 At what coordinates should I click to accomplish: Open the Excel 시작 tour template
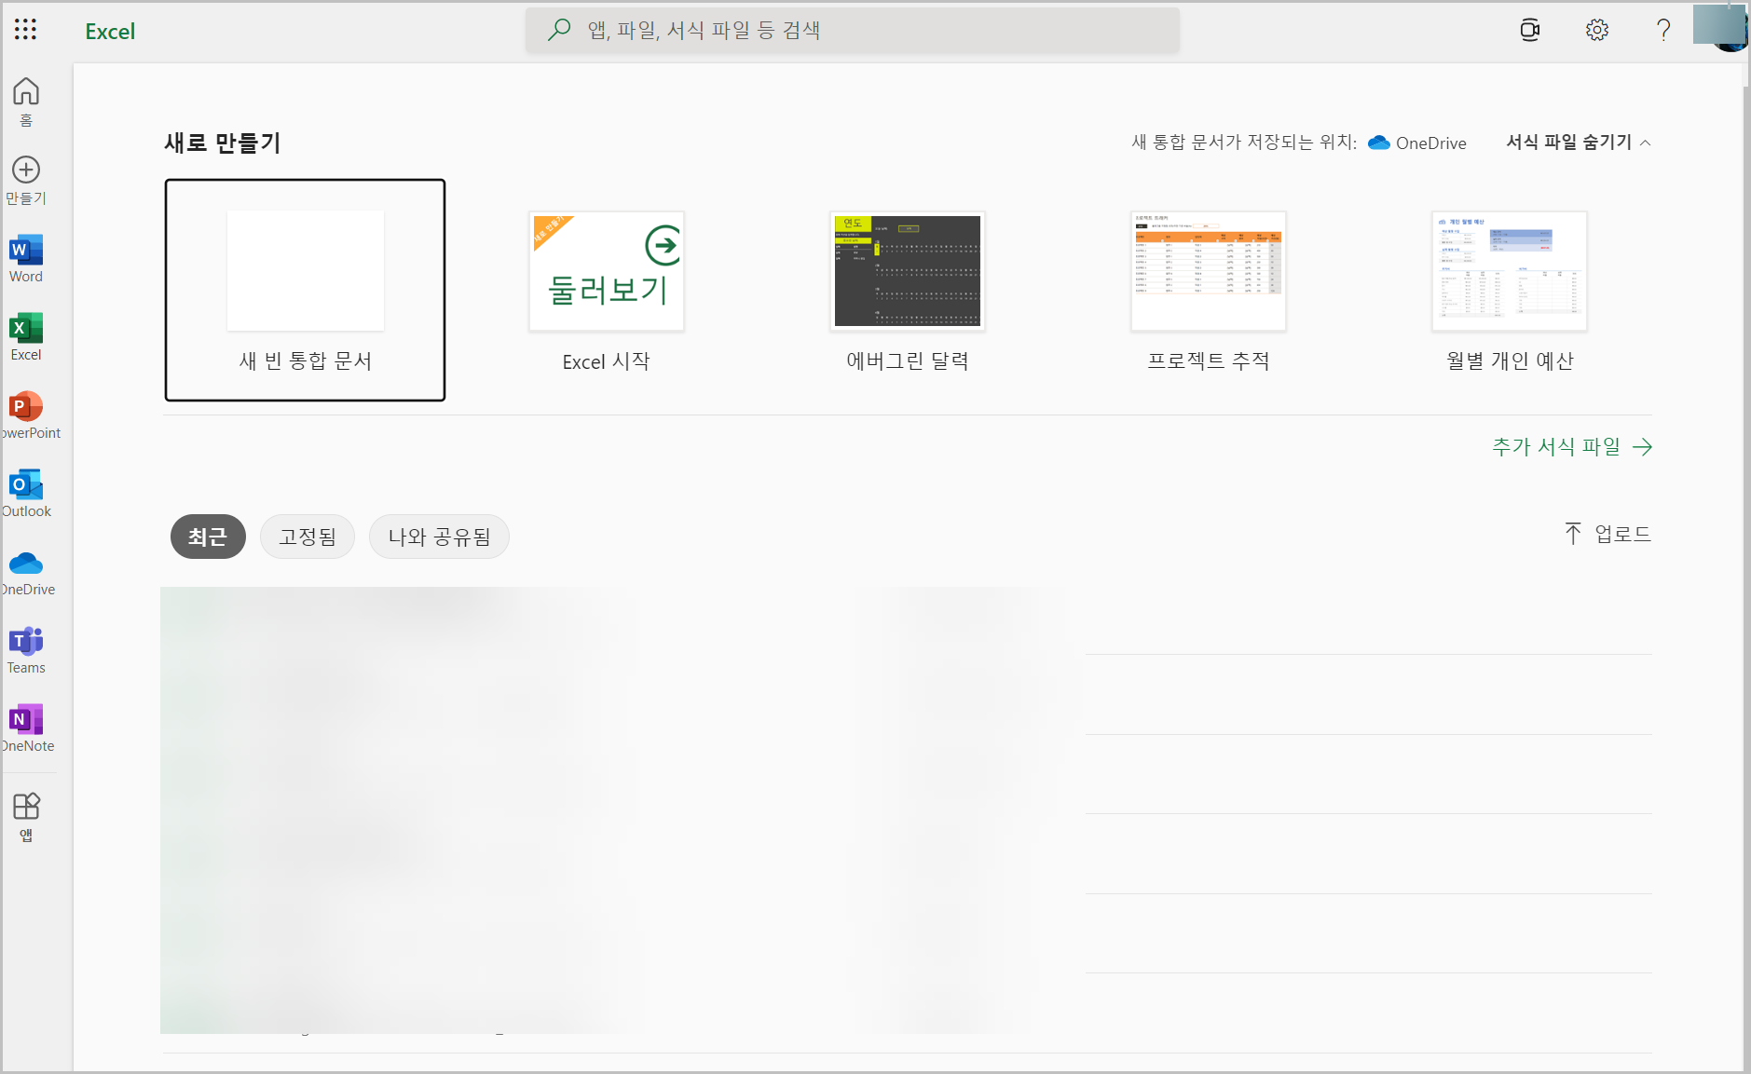tap(607, 292)
